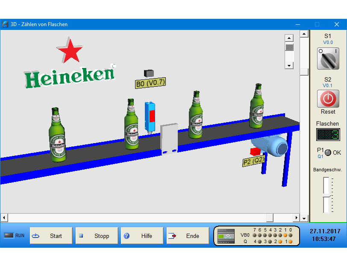The width and height of the screenshot is (347, 267).
Task: Click the Bandgeschw. speed slider handle
Action: point(326,196)
